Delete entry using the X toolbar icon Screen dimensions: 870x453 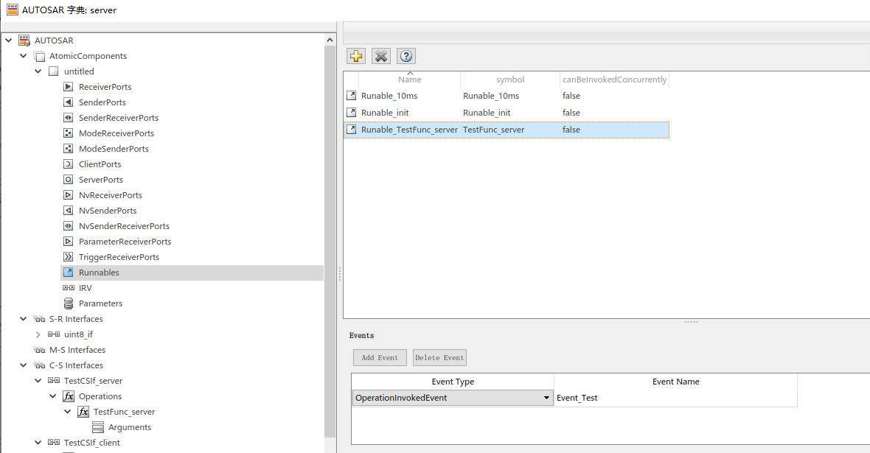(380, 55)
